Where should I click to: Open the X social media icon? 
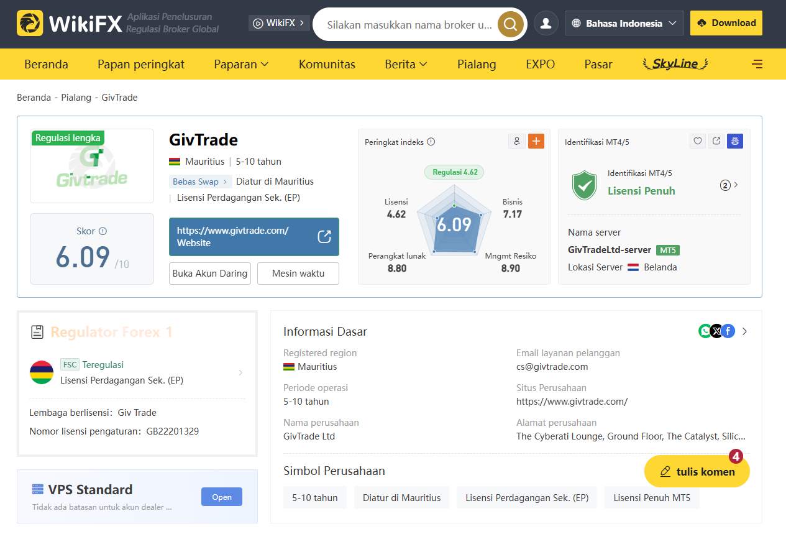coord(716,331)
